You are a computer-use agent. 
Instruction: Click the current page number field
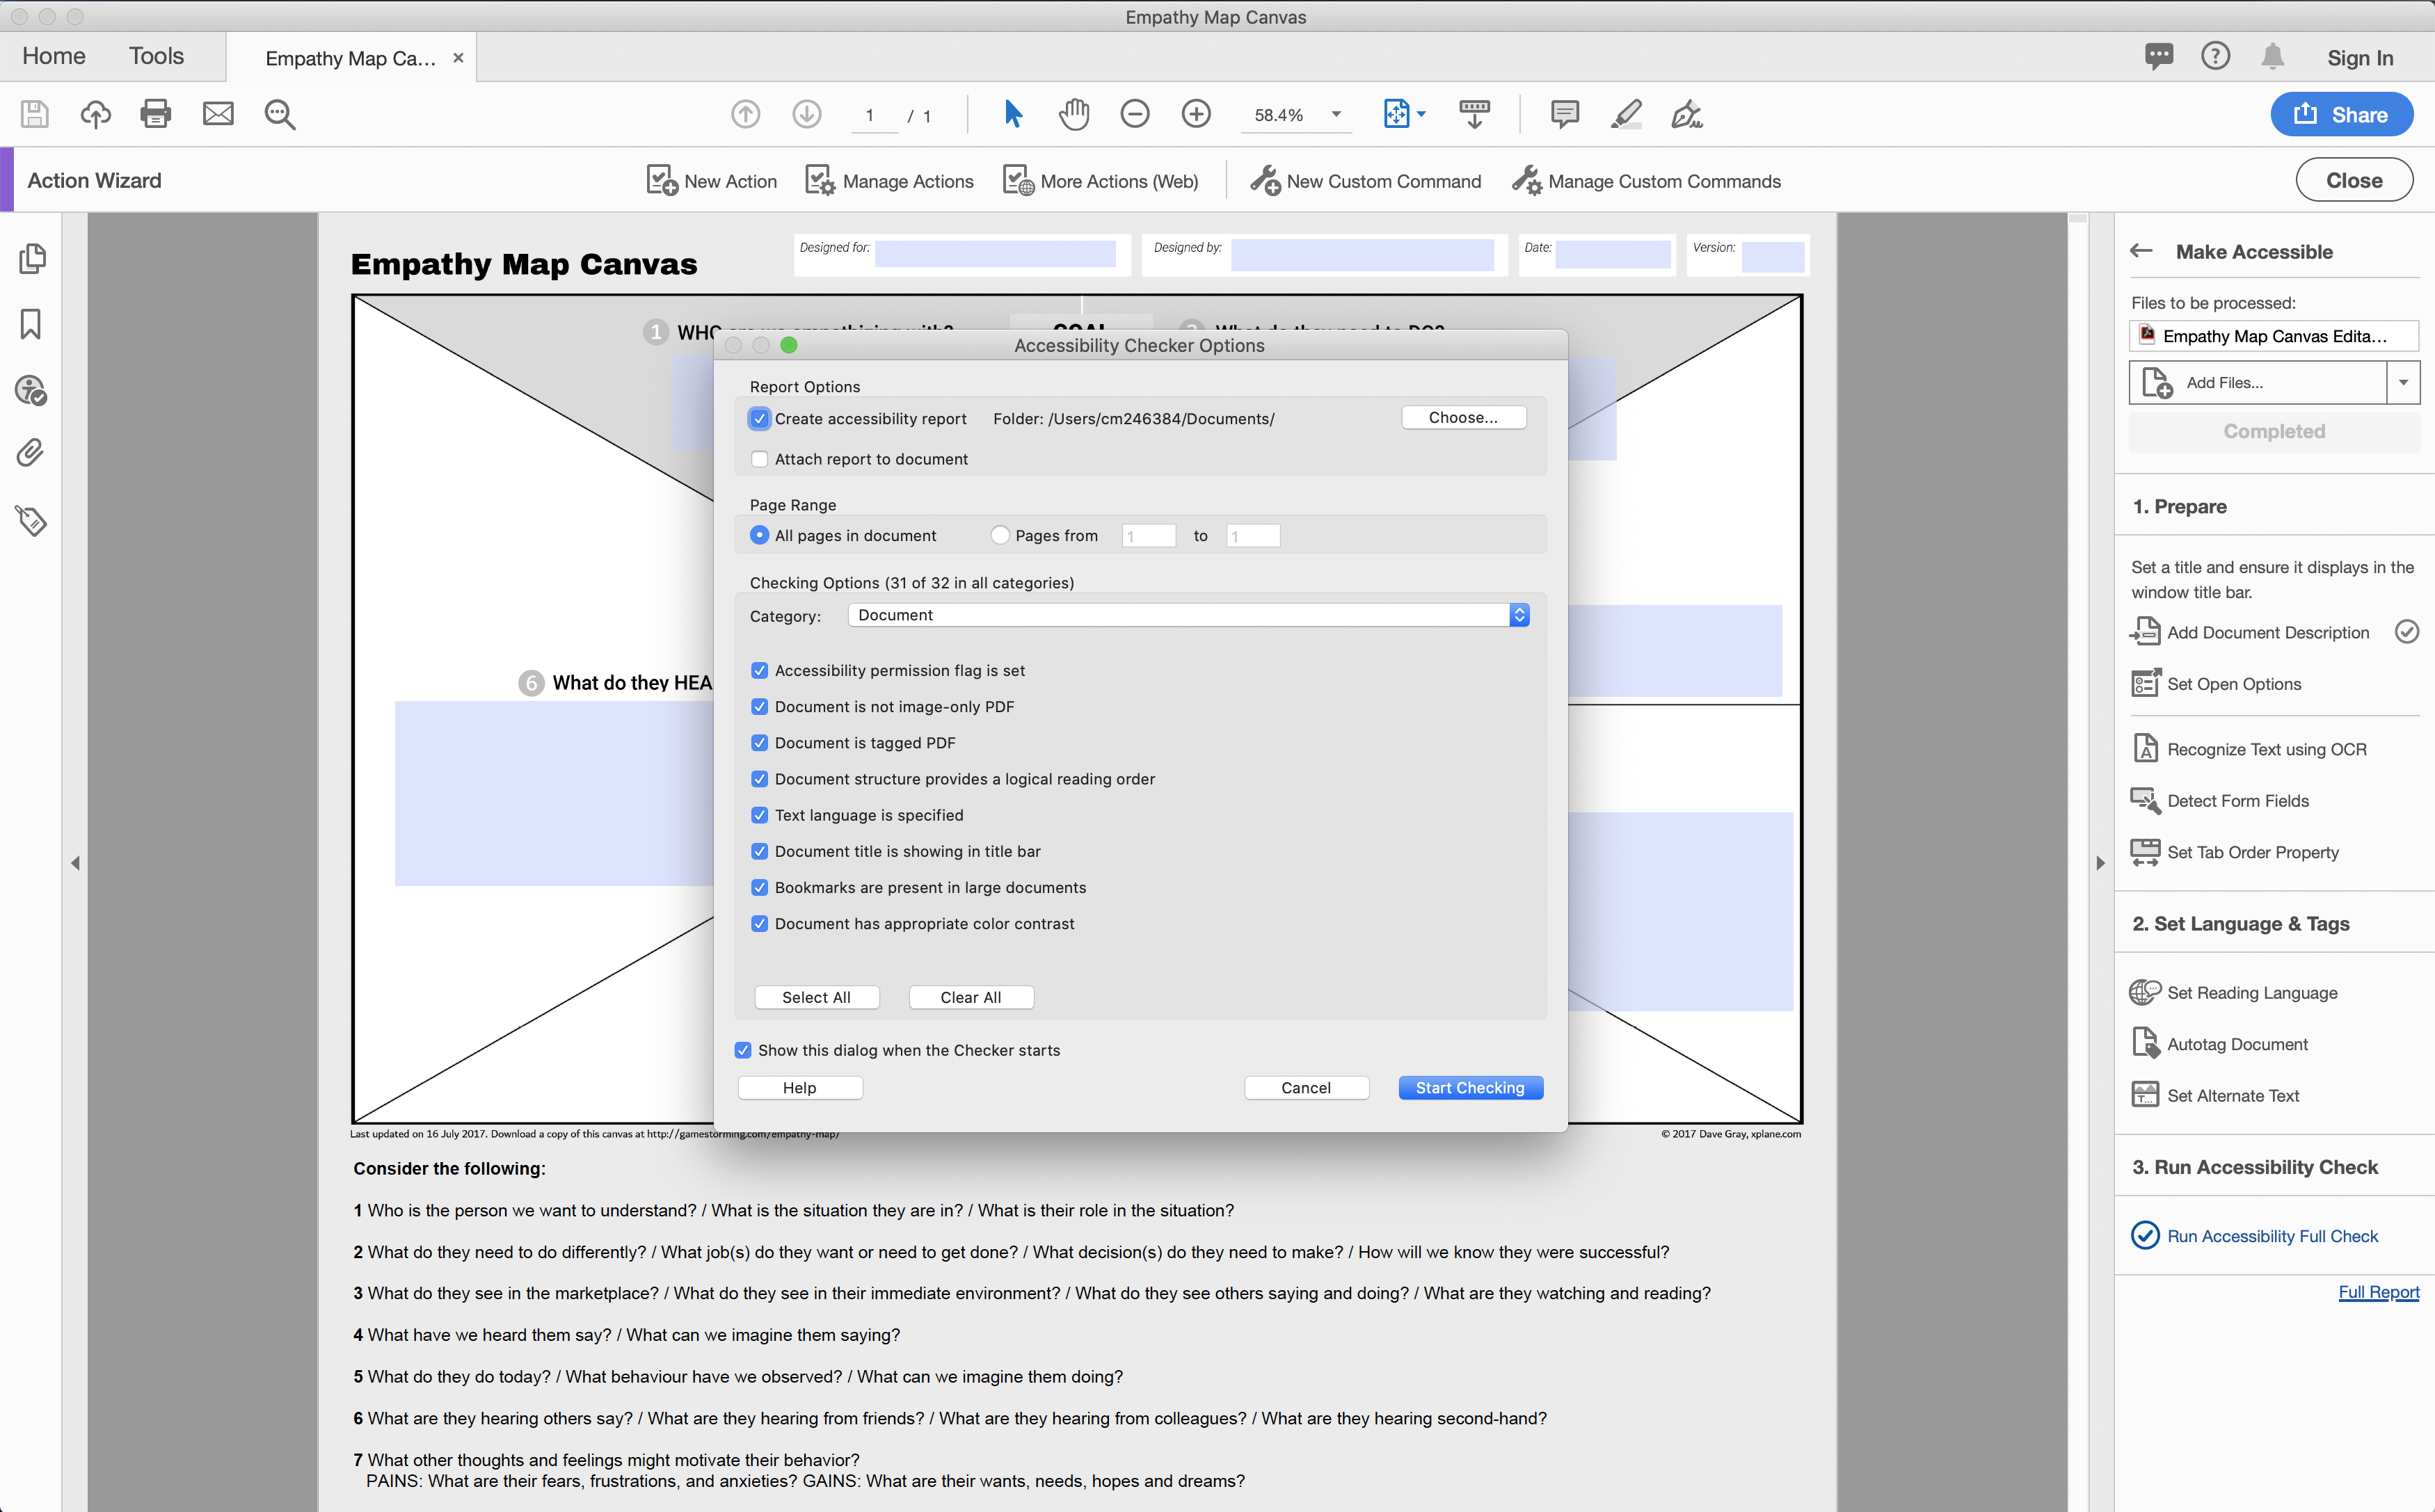click(870, 116)
